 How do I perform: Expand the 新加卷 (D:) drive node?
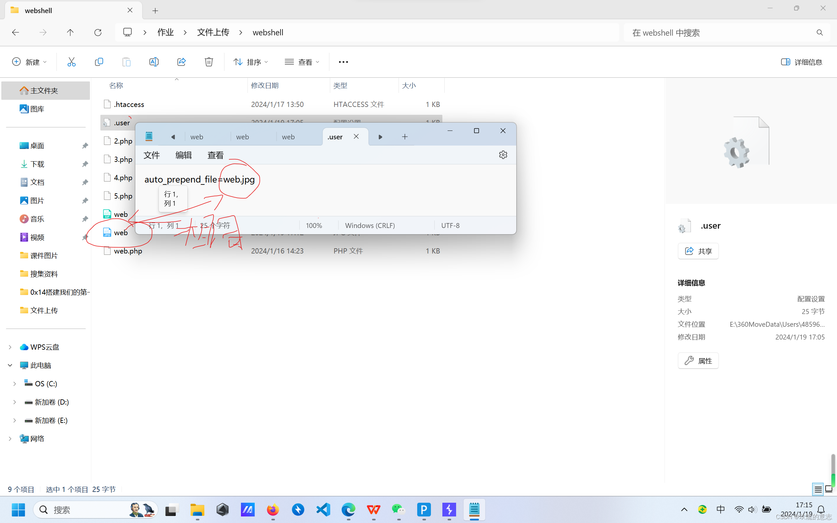pyautogui.click(x=14, y=402)
